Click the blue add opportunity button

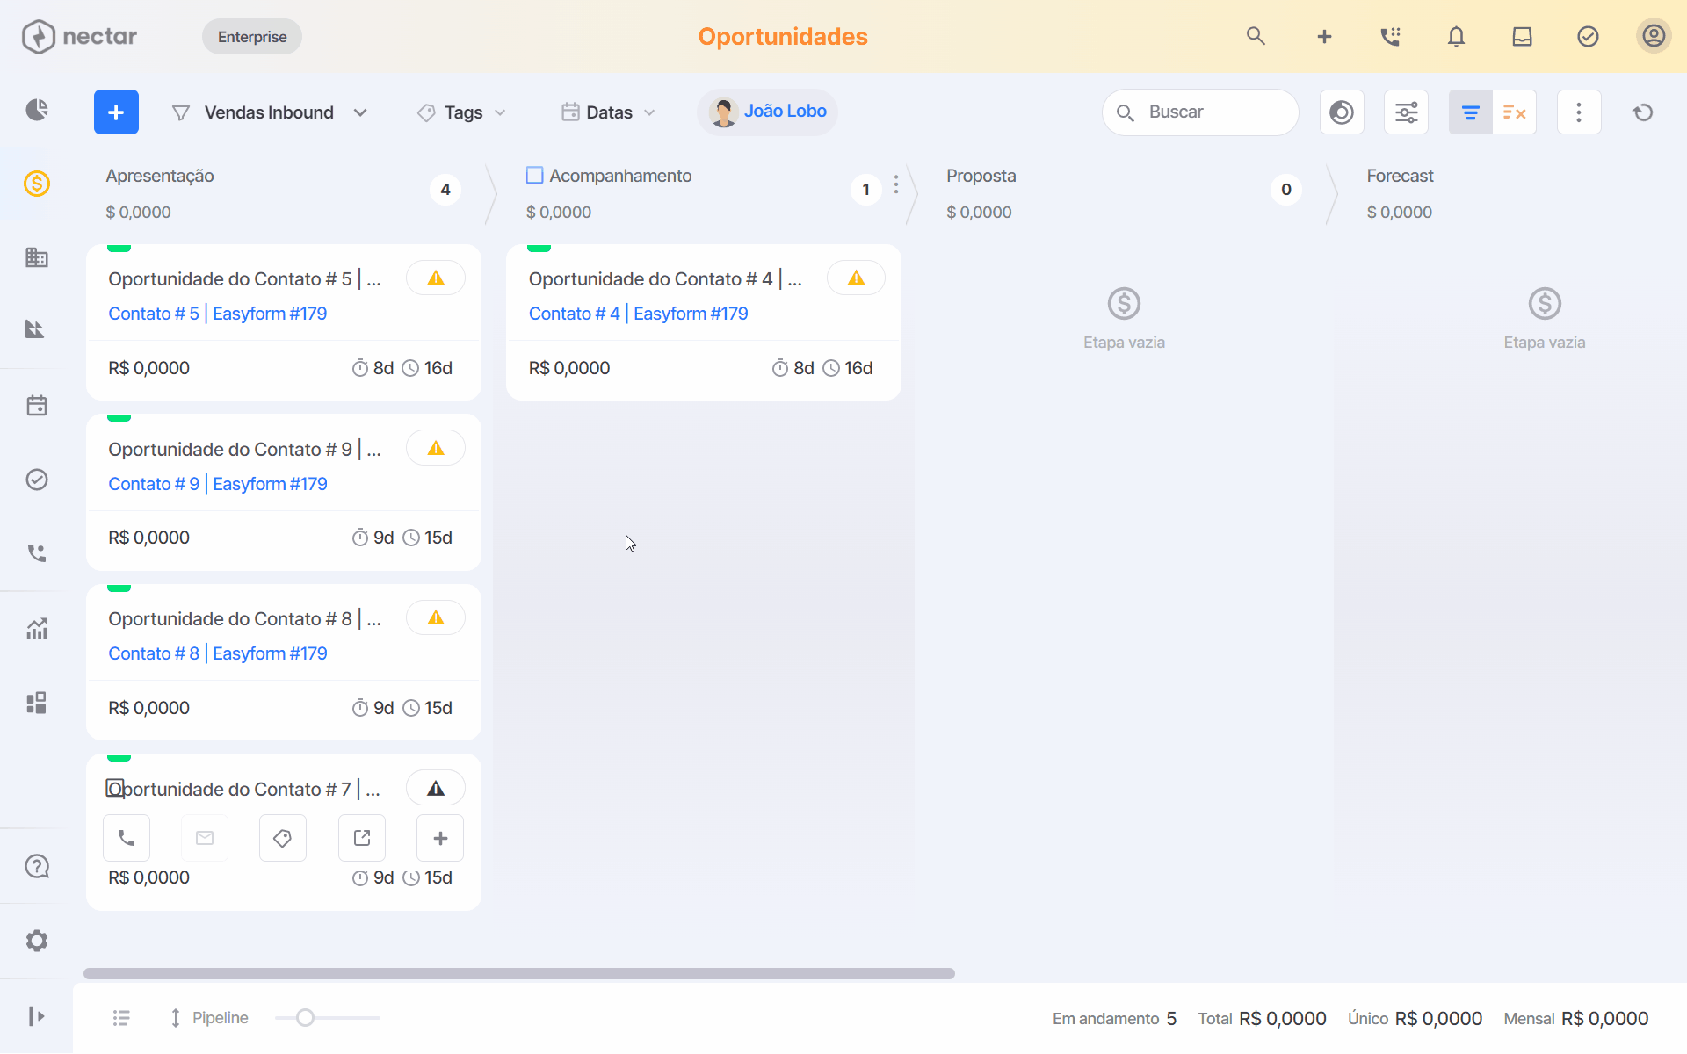[116, 112]
